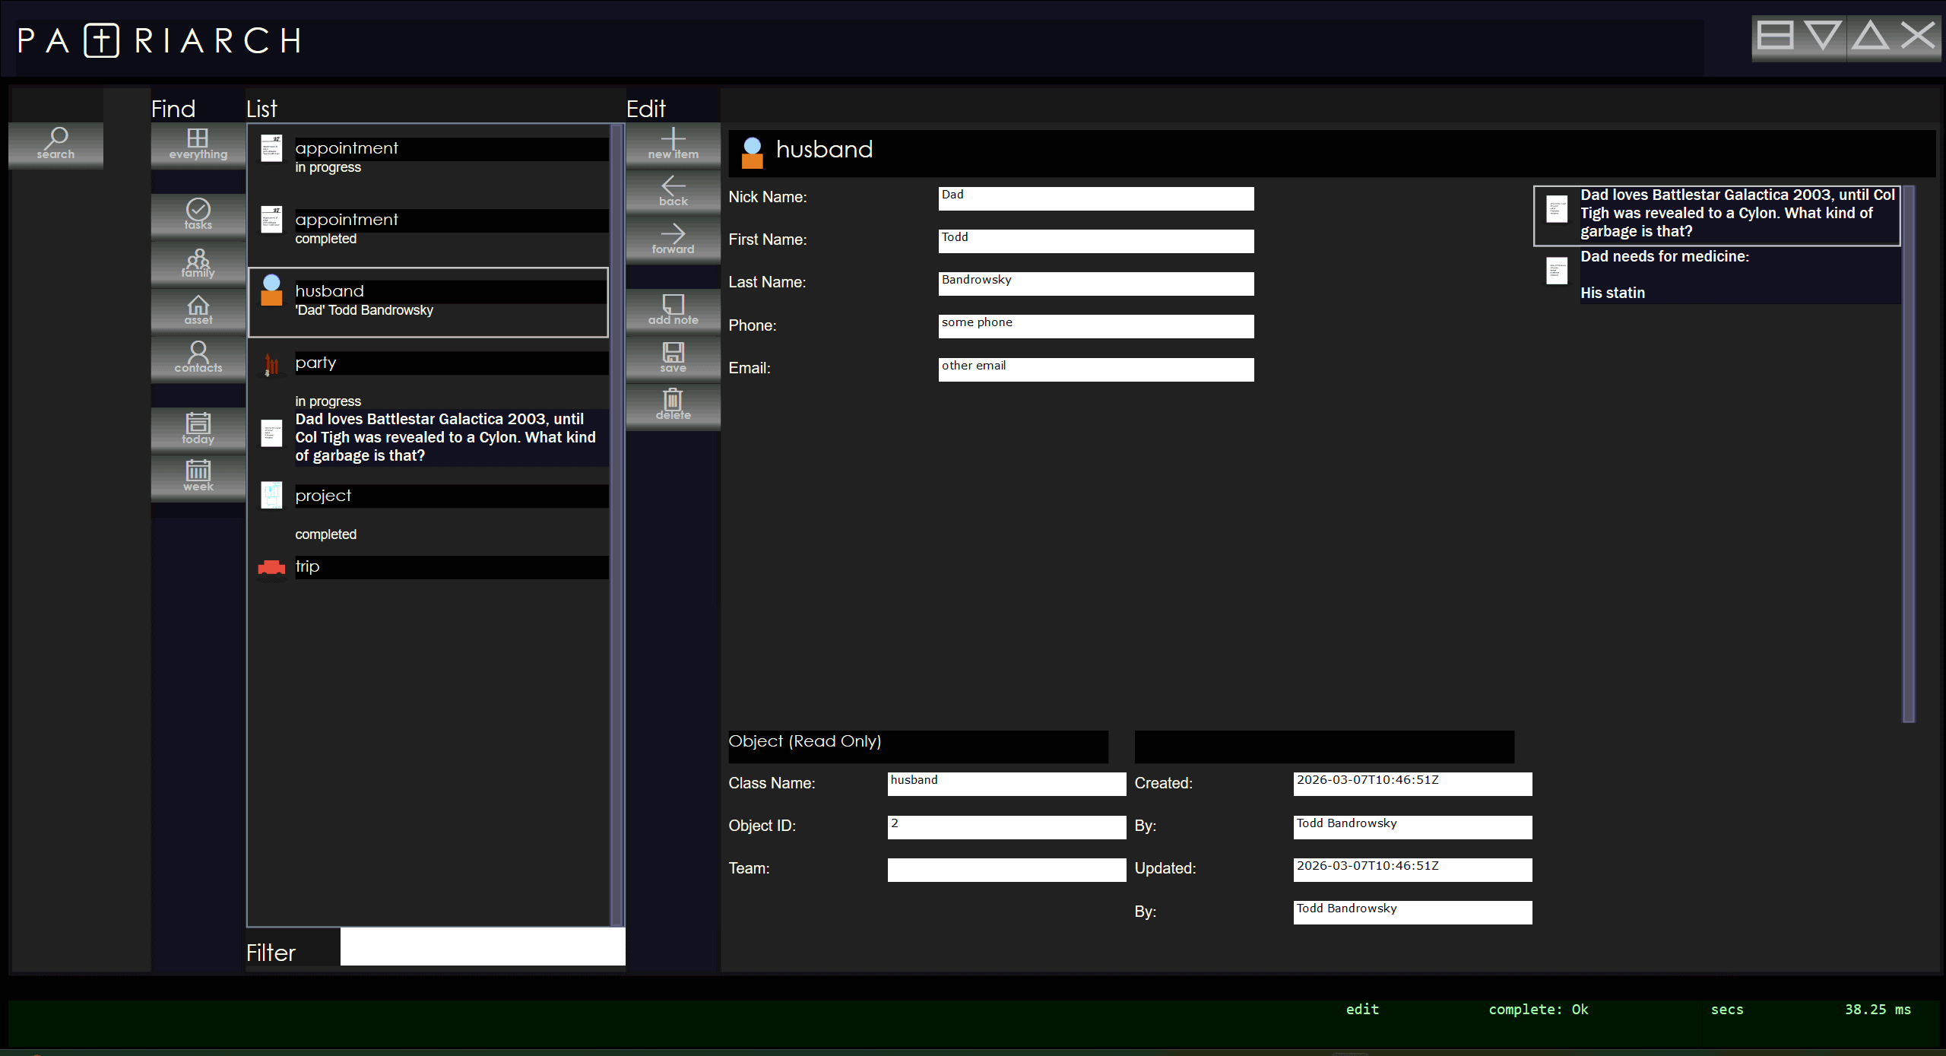The height and width of the screenshot is (1056, 1946).
Task: Open the contacts person filter
Action: pos(198,357)
